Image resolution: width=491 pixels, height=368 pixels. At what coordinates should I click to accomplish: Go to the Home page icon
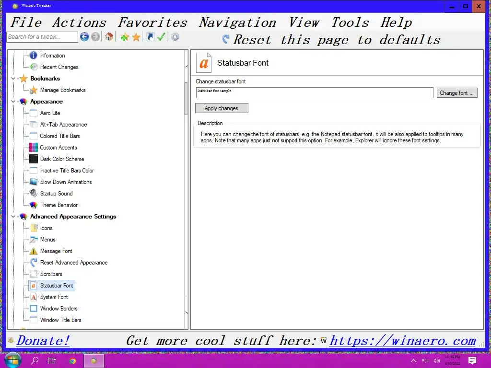(109, 37)
